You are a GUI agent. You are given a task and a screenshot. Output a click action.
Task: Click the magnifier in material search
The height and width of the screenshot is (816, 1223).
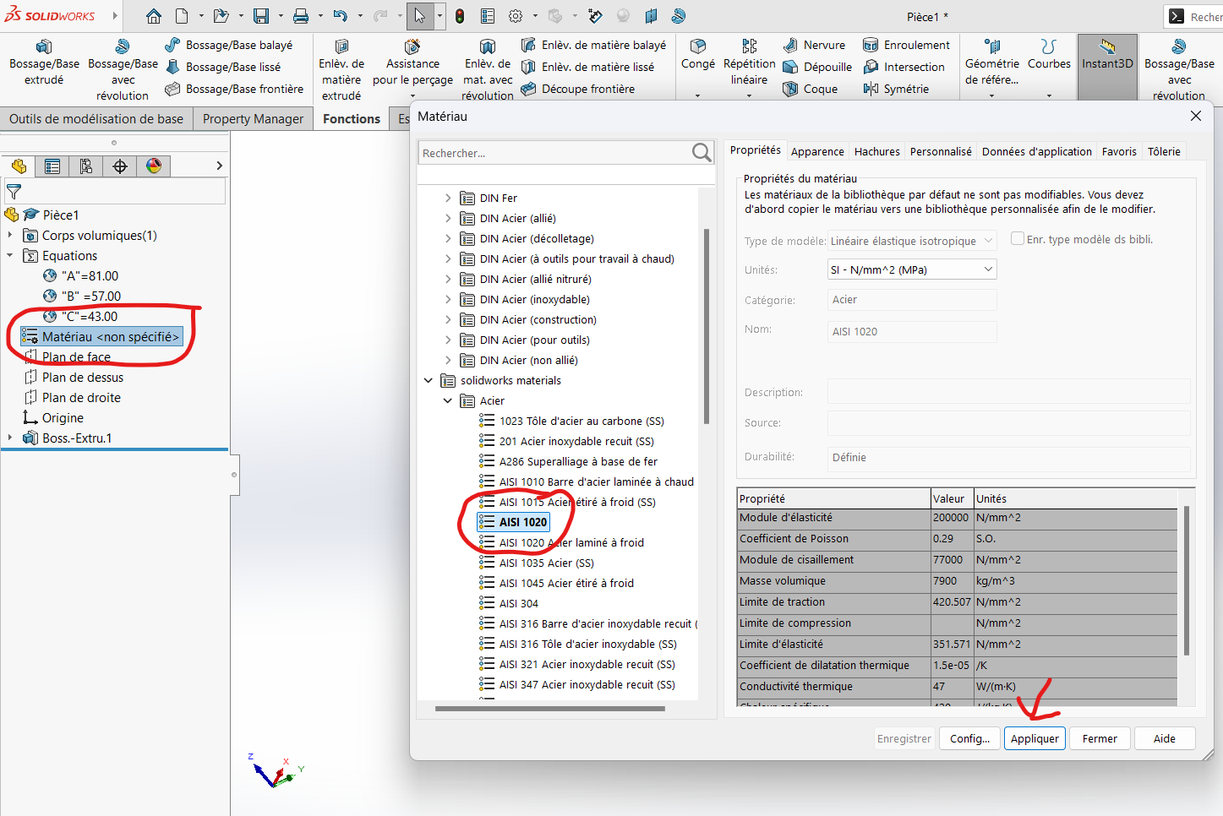click(x=702, y=152)
